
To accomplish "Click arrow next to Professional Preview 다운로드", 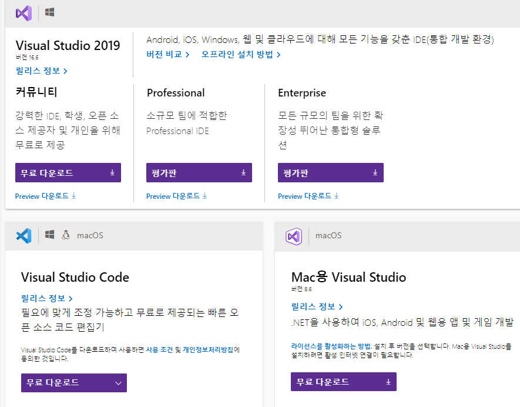I will (x=204, y=195).
